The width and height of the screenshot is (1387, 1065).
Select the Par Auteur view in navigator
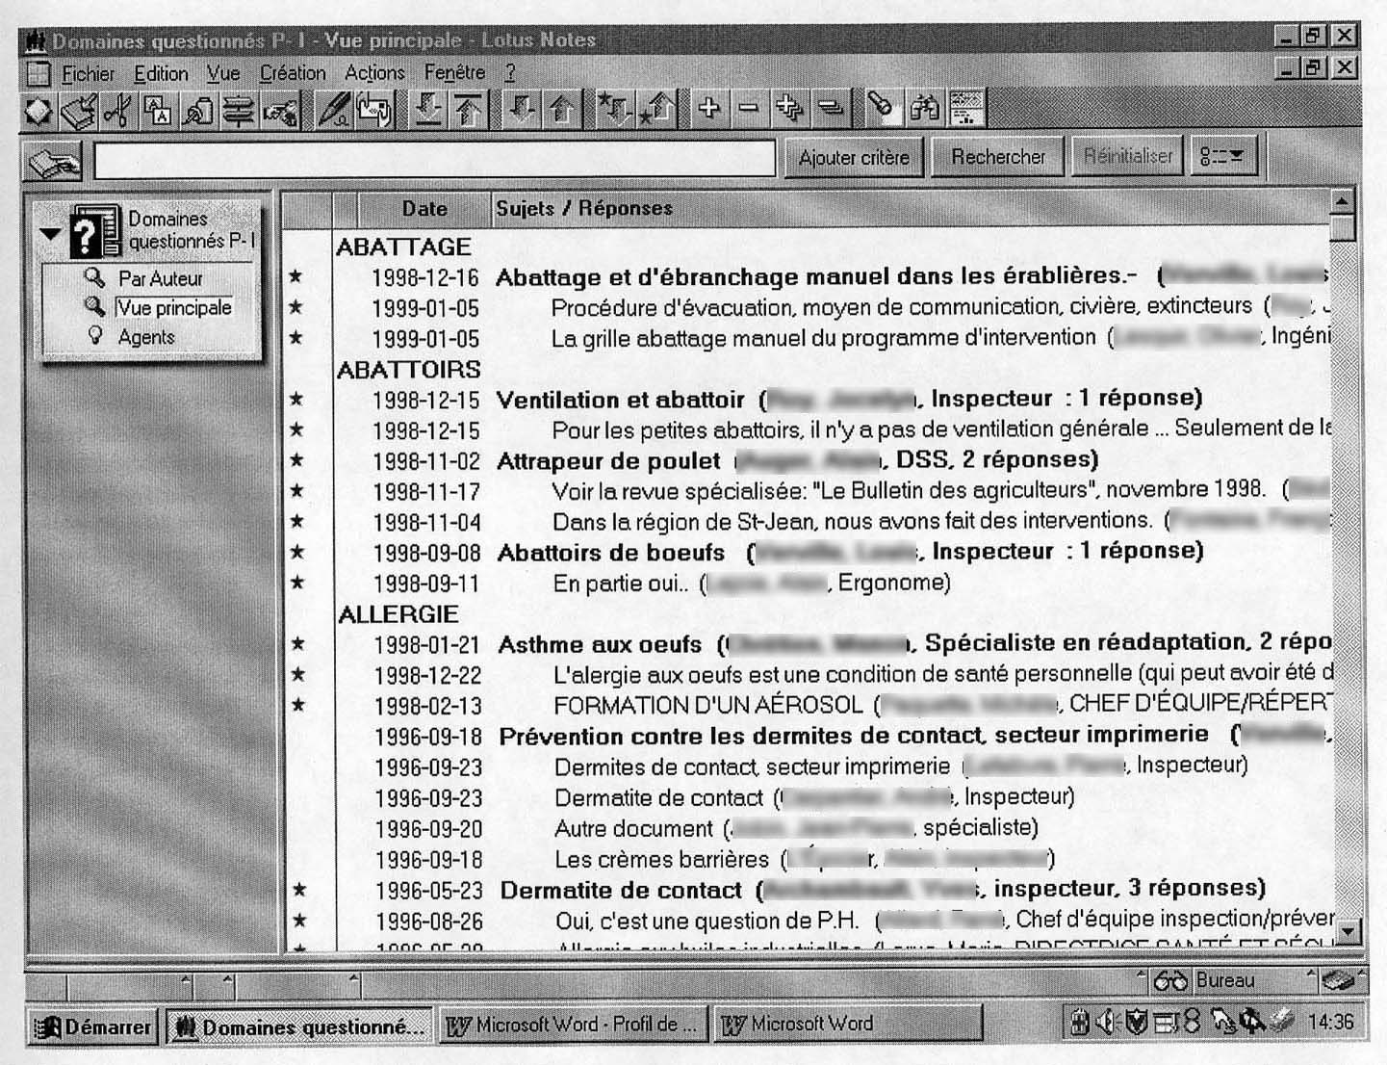[x=160, y=278]
